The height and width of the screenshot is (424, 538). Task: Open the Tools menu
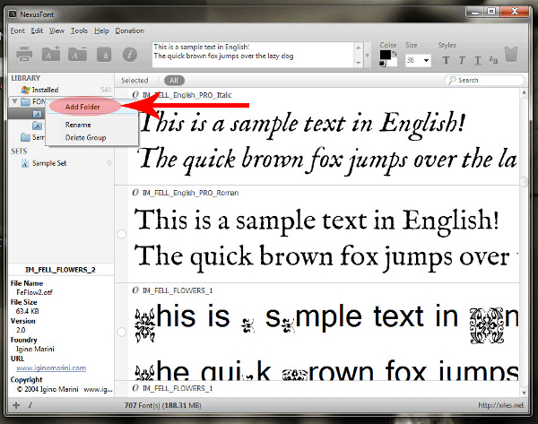(79, 30)
